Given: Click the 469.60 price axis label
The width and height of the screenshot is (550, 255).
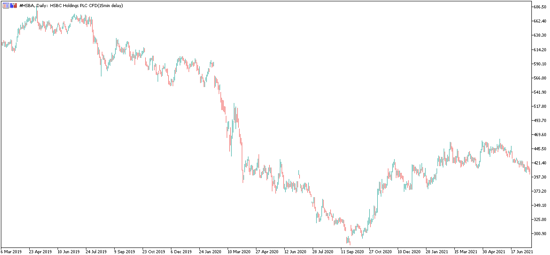Looking at the screenshot, I should pos(539,135).
